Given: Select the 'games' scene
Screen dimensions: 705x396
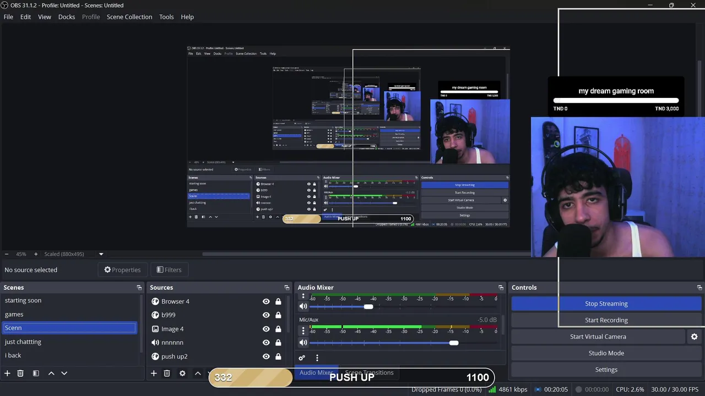Looking at the screenshot, I should click(x=69, y=314).
